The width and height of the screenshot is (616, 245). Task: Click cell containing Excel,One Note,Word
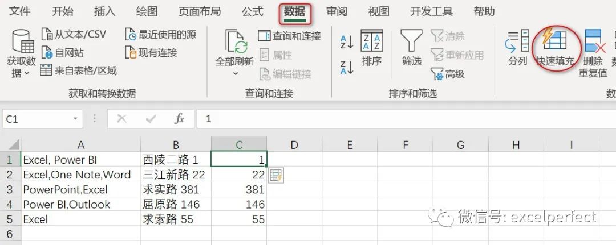[x=80, y=175]
